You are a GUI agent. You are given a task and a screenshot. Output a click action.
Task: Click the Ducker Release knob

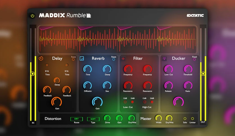point(169,85)
